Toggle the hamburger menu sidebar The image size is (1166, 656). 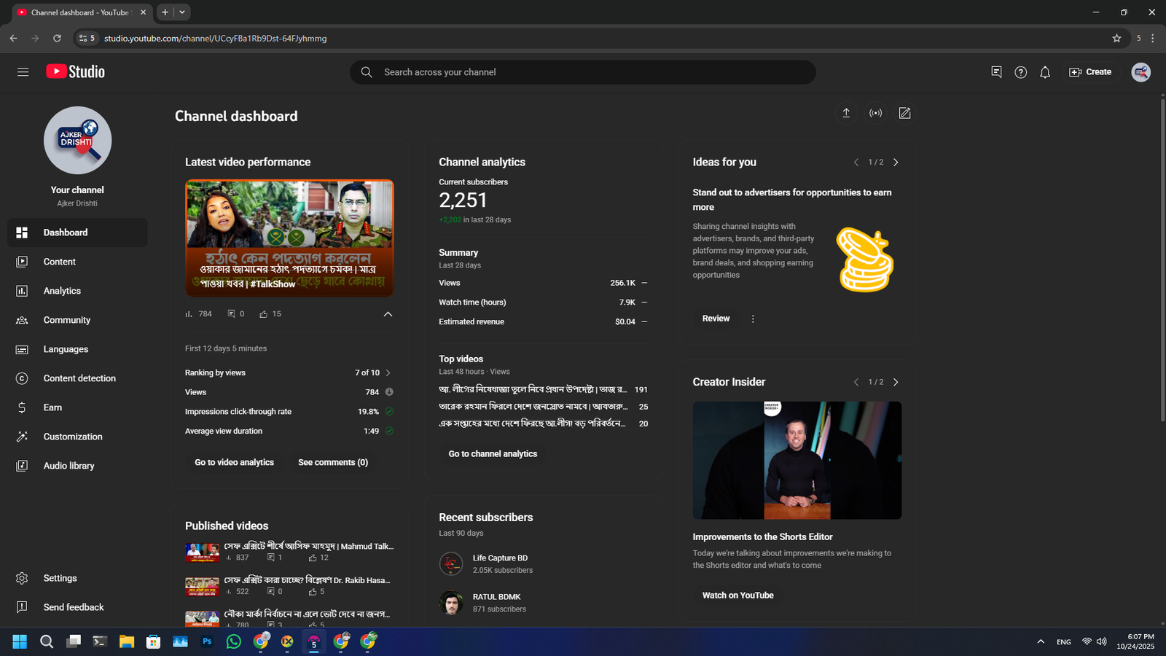(23, 71)
